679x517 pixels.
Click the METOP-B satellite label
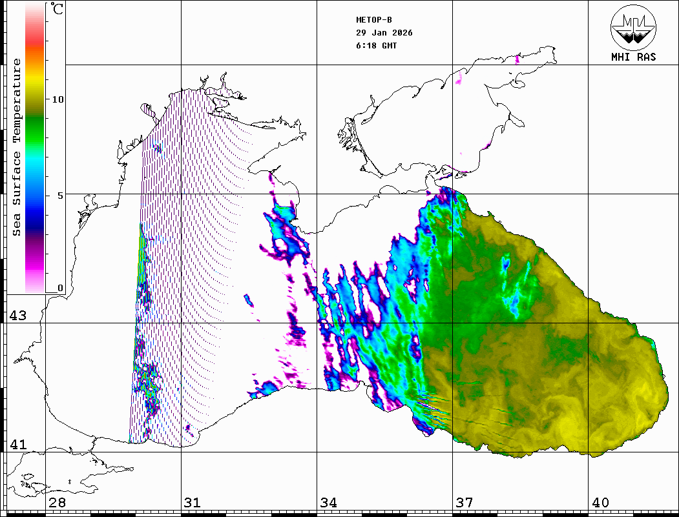click(374, 20)
